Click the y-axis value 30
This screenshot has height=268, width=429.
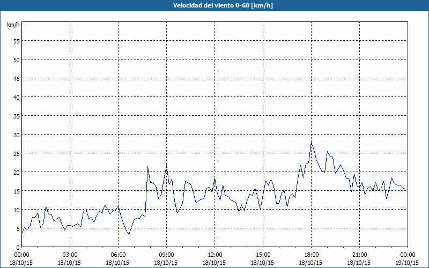point(17,135)
